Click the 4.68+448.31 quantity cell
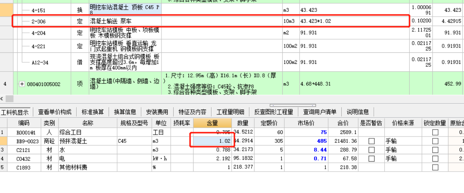The image size is (464, 193). click(354, 84)
